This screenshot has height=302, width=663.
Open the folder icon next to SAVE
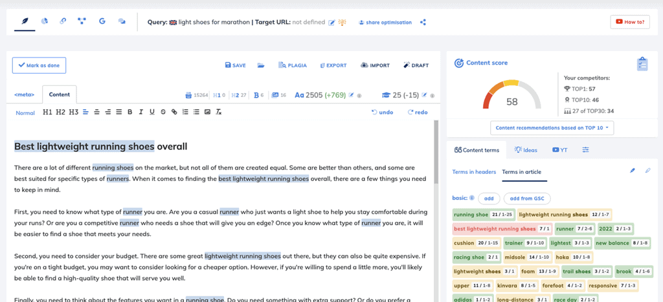(x=261, y=65)
